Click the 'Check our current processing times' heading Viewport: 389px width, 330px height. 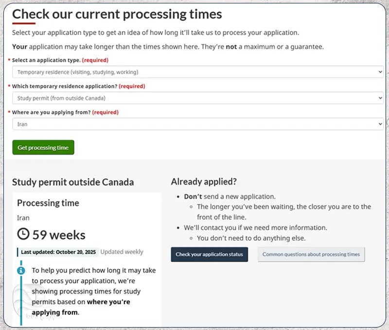[117, 14]
